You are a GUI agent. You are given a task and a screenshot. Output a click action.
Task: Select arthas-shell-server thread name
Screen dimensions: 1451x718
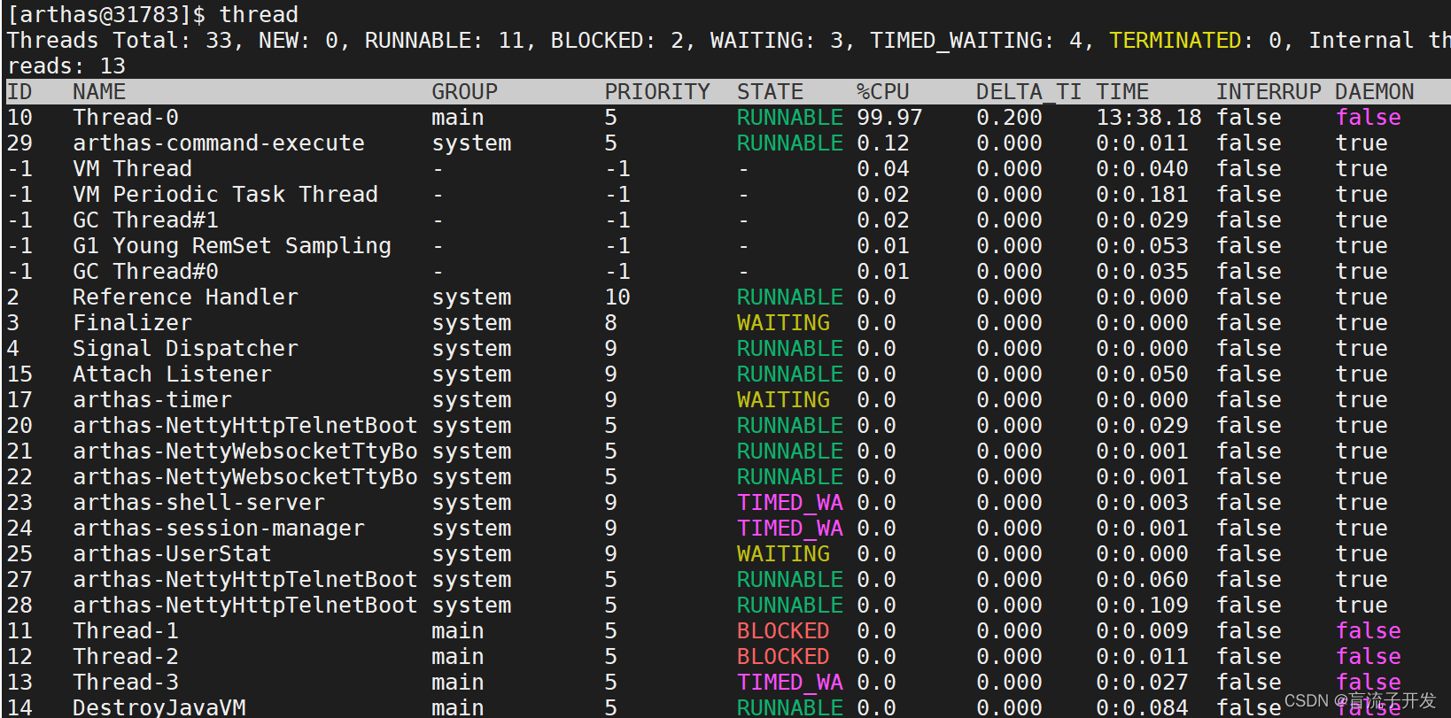click(198, 503)
